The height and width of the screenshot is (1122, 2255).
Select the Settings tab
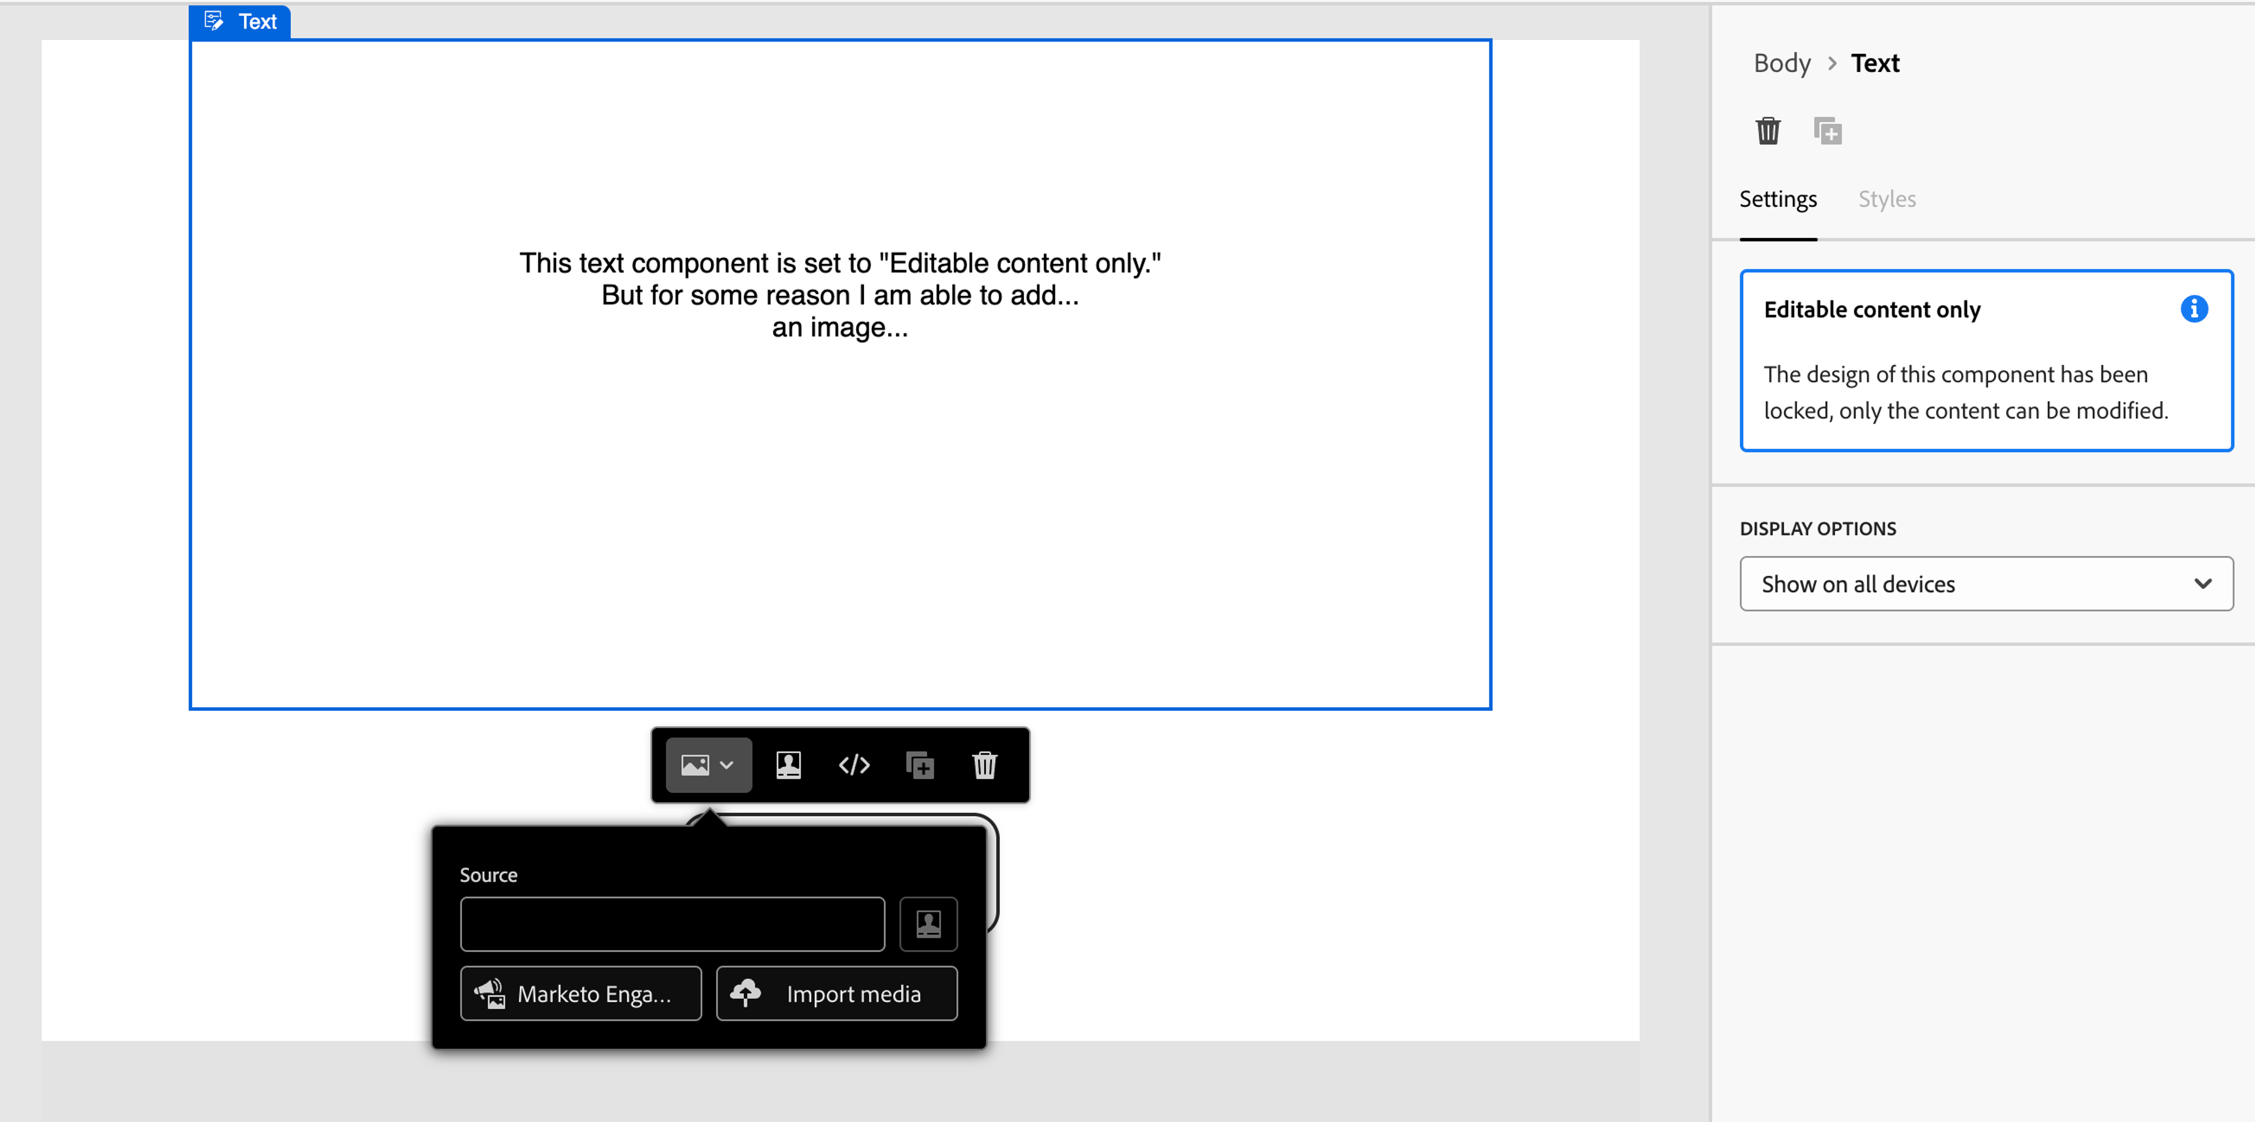(1778, 200)
